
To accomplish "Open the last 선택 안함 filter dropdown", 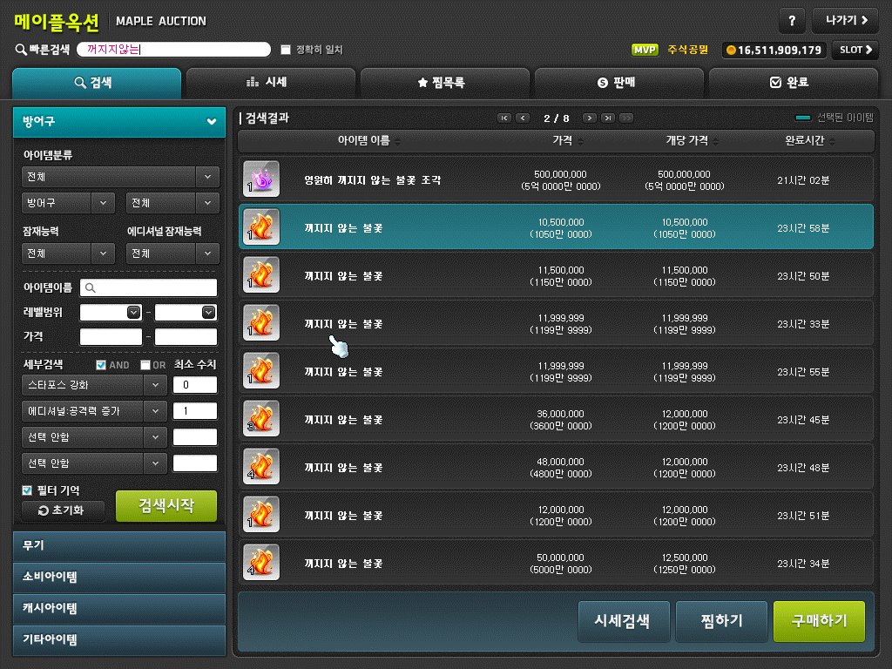I will point(94,463).
